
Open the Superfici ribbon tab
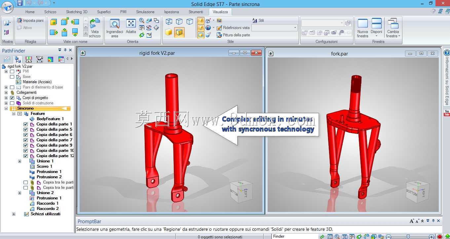[104, 12]
